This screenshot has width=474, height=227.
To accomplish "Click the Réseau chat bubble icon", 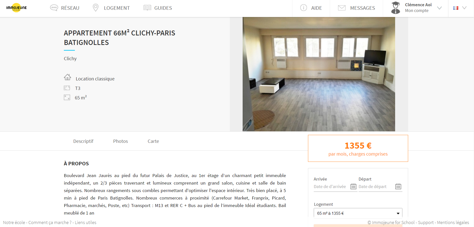I will [x=54, y=8].
